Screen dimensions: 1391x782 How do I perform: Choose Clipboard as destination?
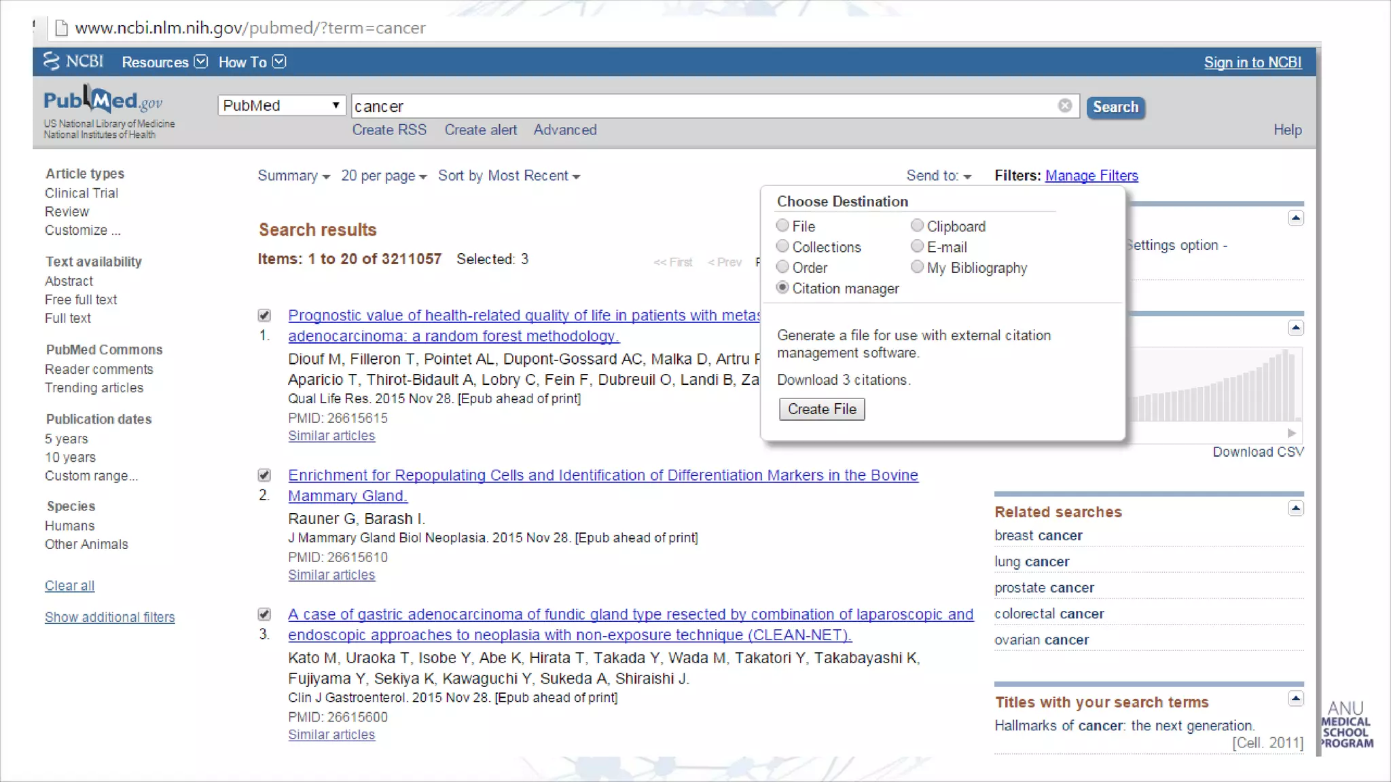tap(917, 225)
